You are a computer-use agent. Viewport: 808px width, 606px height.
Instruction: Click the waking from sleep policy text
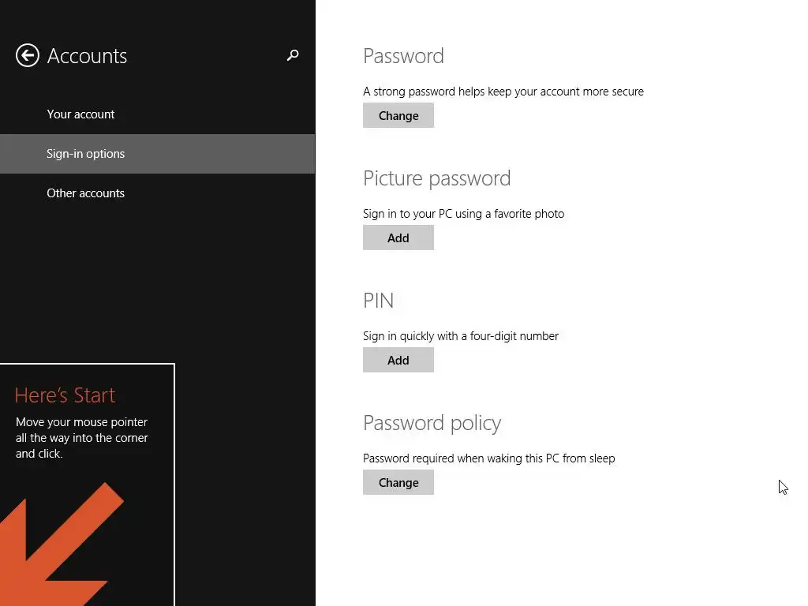488,458
